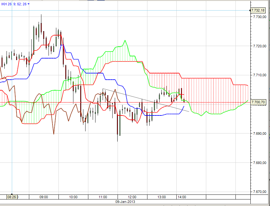The image size is (270, 206).
Task: Click the 14:00 time axis label
Action: pos(182,197)
